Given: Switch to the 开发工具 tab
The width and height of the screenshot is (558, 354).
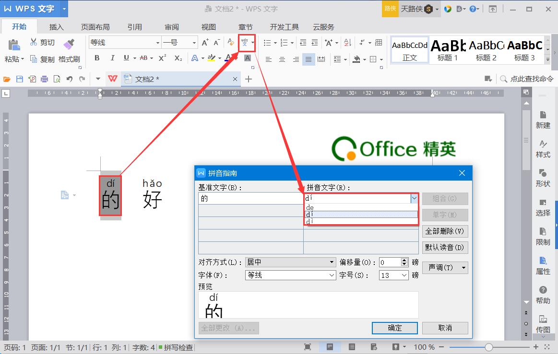Looking at the screenshot, I should coord(285,27).
